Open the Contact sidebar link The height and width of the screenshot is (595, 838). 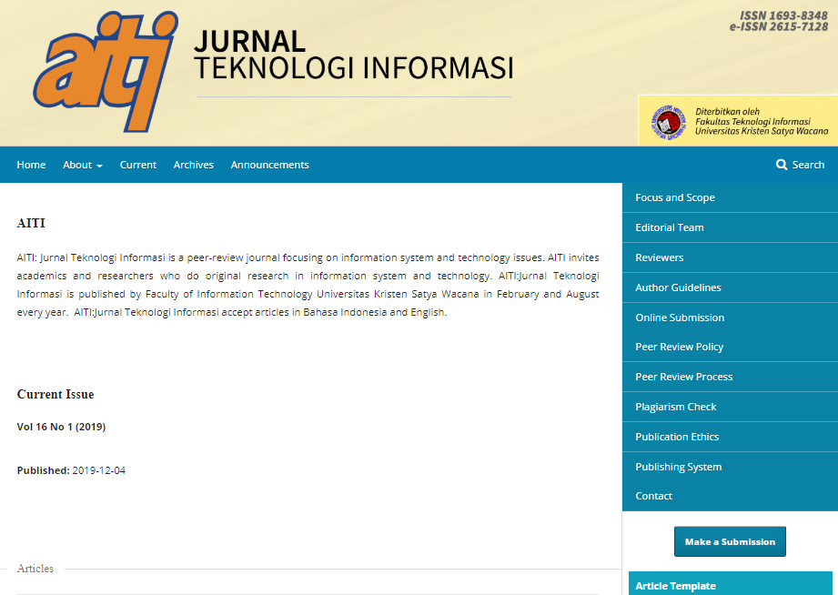tap(654, 496)
